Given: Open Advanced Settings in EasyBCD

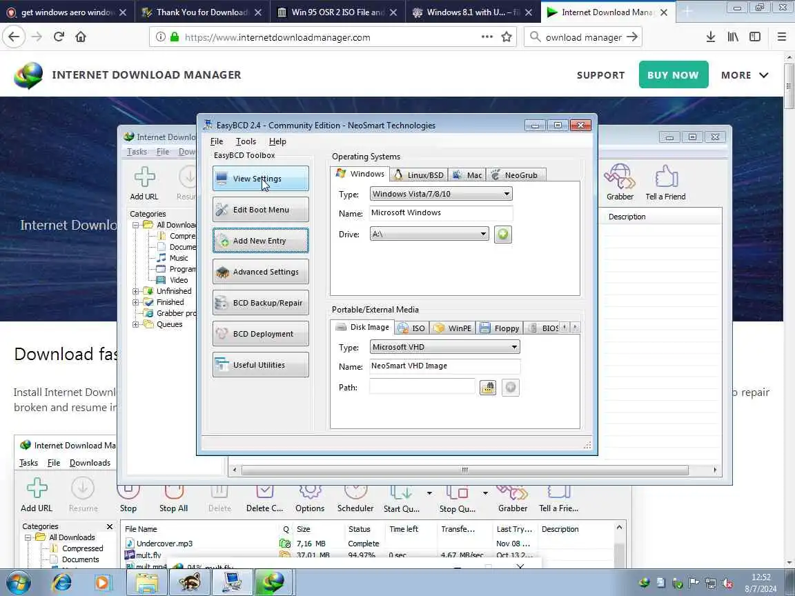Looking at the screenshot, I should [261, 272].
